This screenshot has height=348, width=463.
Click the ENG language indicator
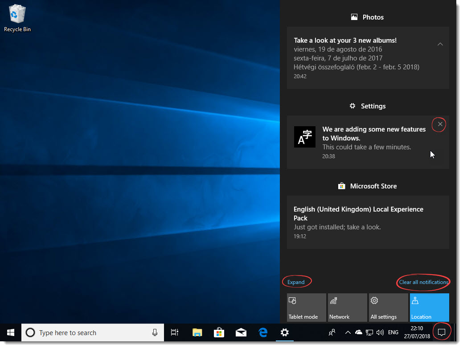pyautogui.click(x=393, y=332)
